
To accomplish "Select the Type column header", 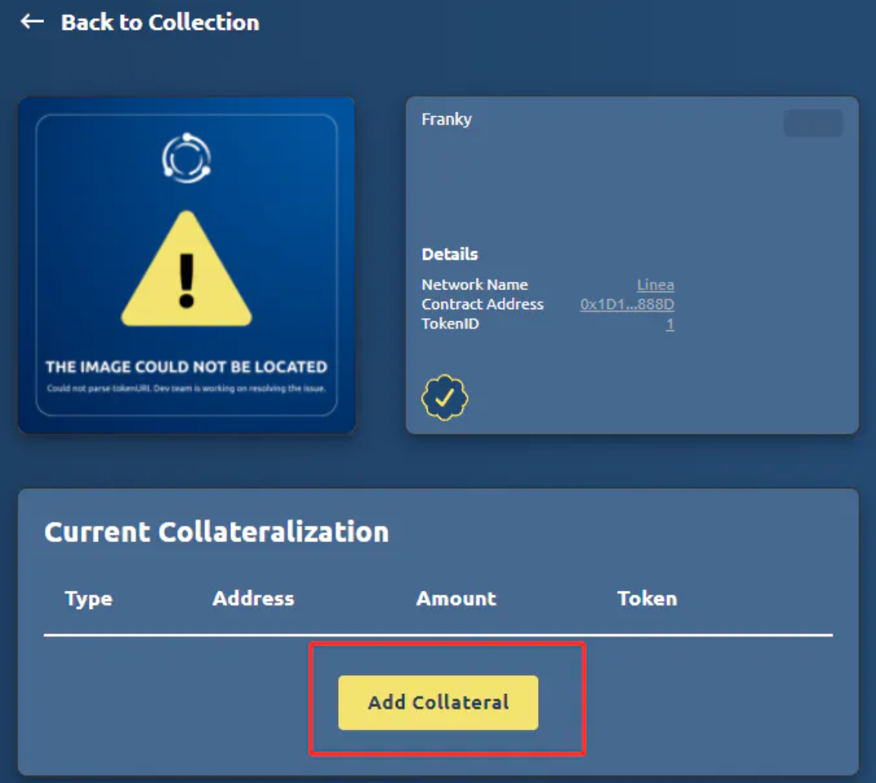I will [x=88, y=598].
